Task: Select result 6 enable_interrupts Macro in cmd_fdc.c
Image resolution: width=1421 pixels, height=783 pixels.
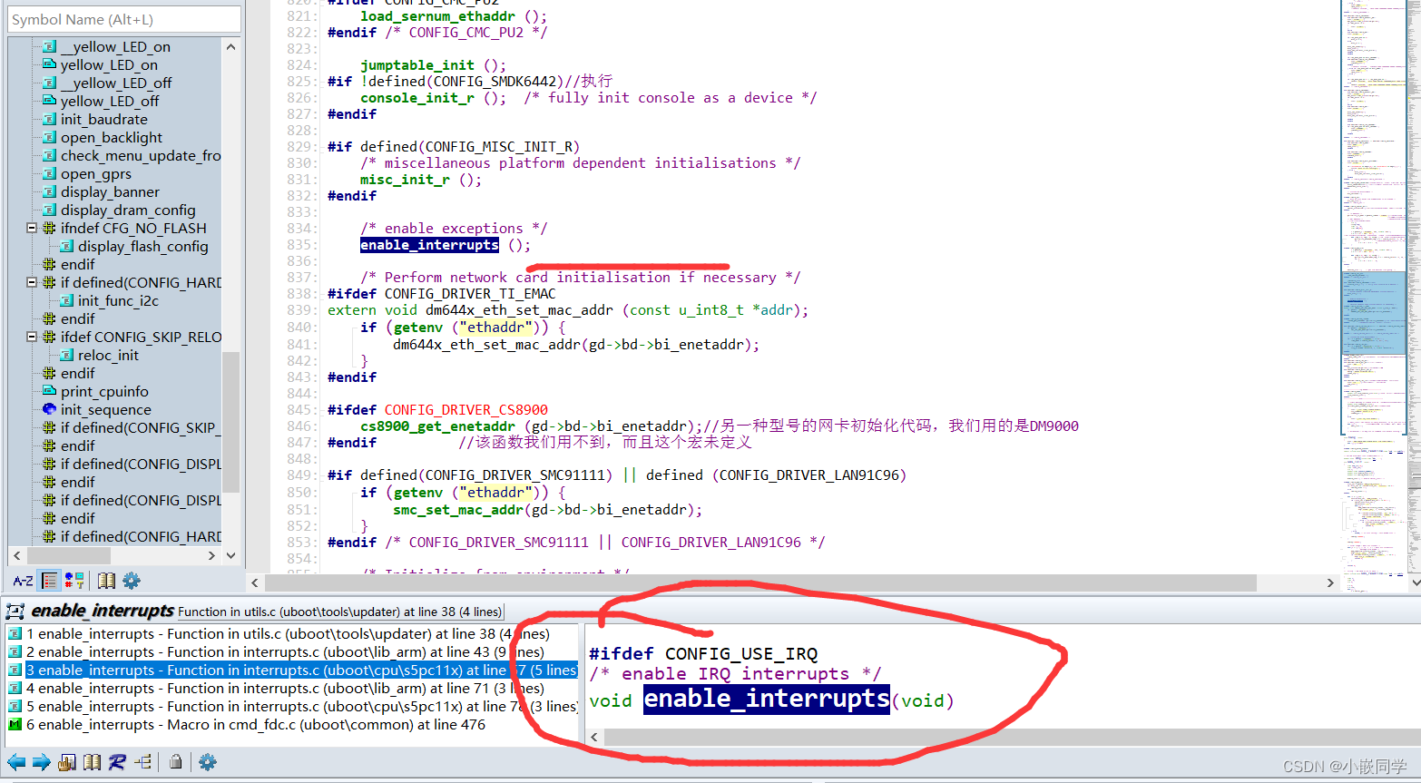Action: (x=292, y=725)
